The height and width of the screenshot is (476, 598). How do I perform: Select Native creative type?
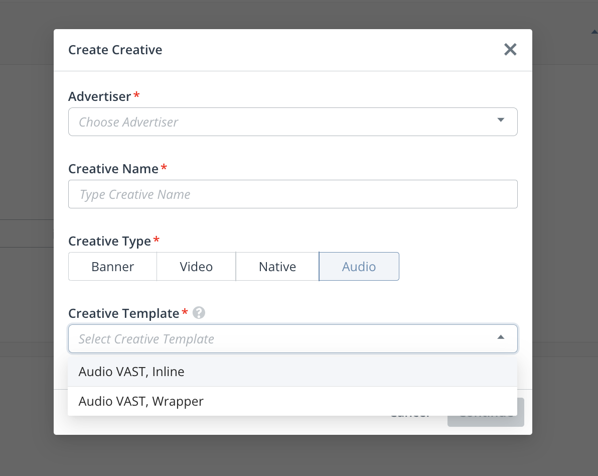(277, 267)
